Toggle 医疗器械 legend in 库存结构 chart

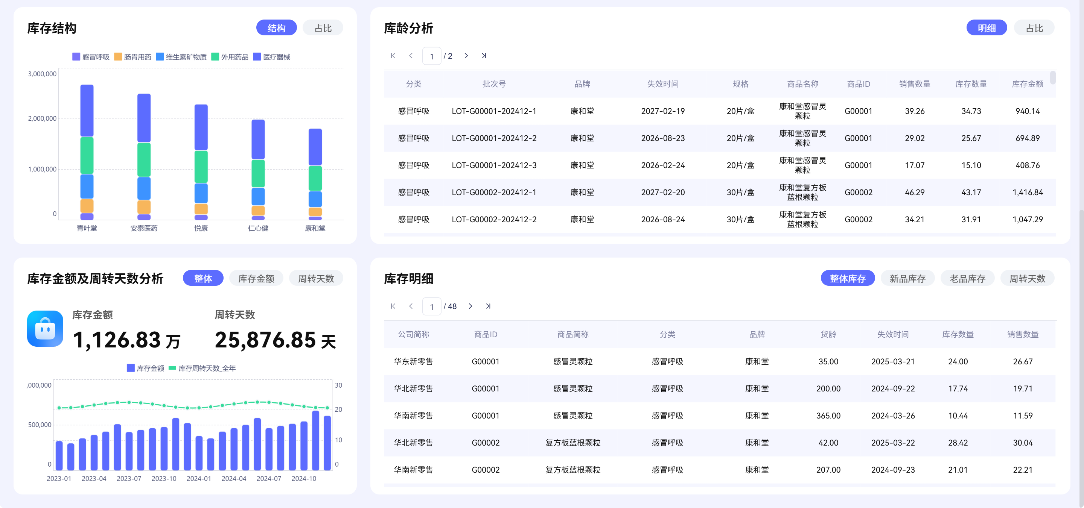pyautogui.click(x=272, y=57)
